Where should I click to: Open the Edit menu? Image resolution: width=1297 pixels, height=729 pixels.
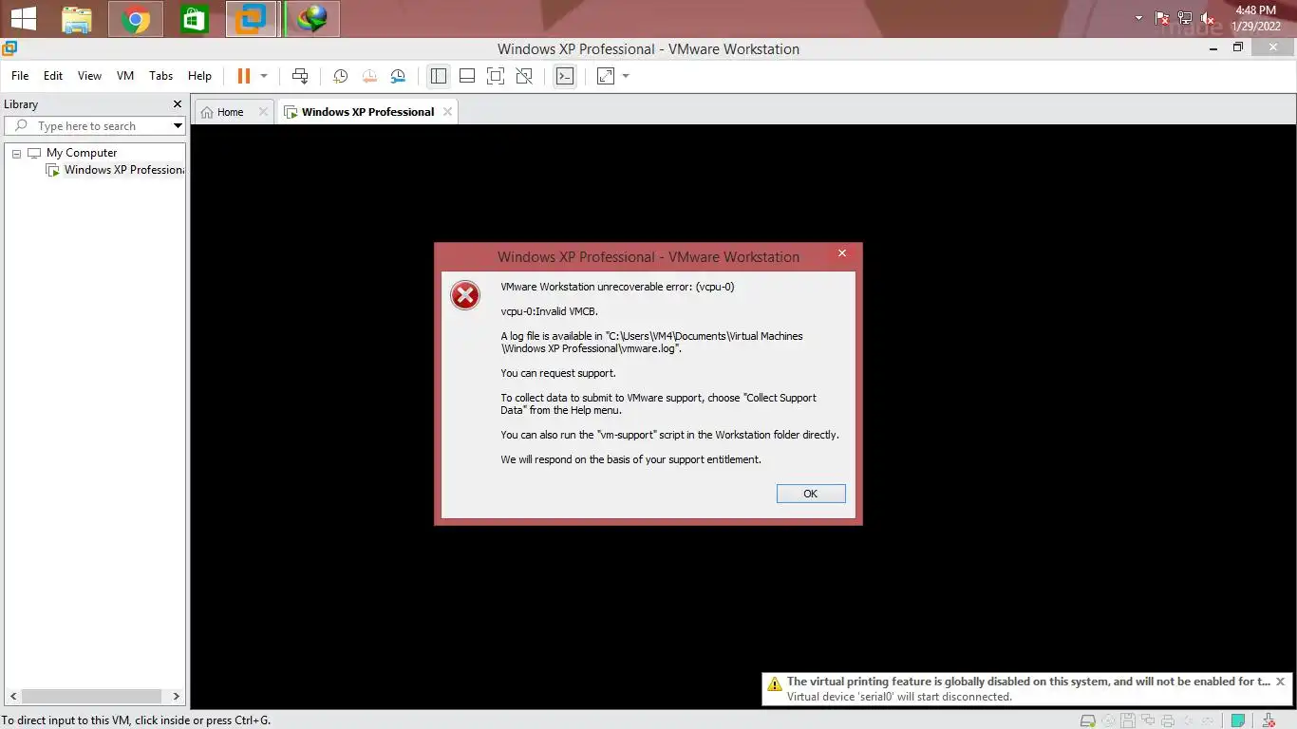coord(53,76)
